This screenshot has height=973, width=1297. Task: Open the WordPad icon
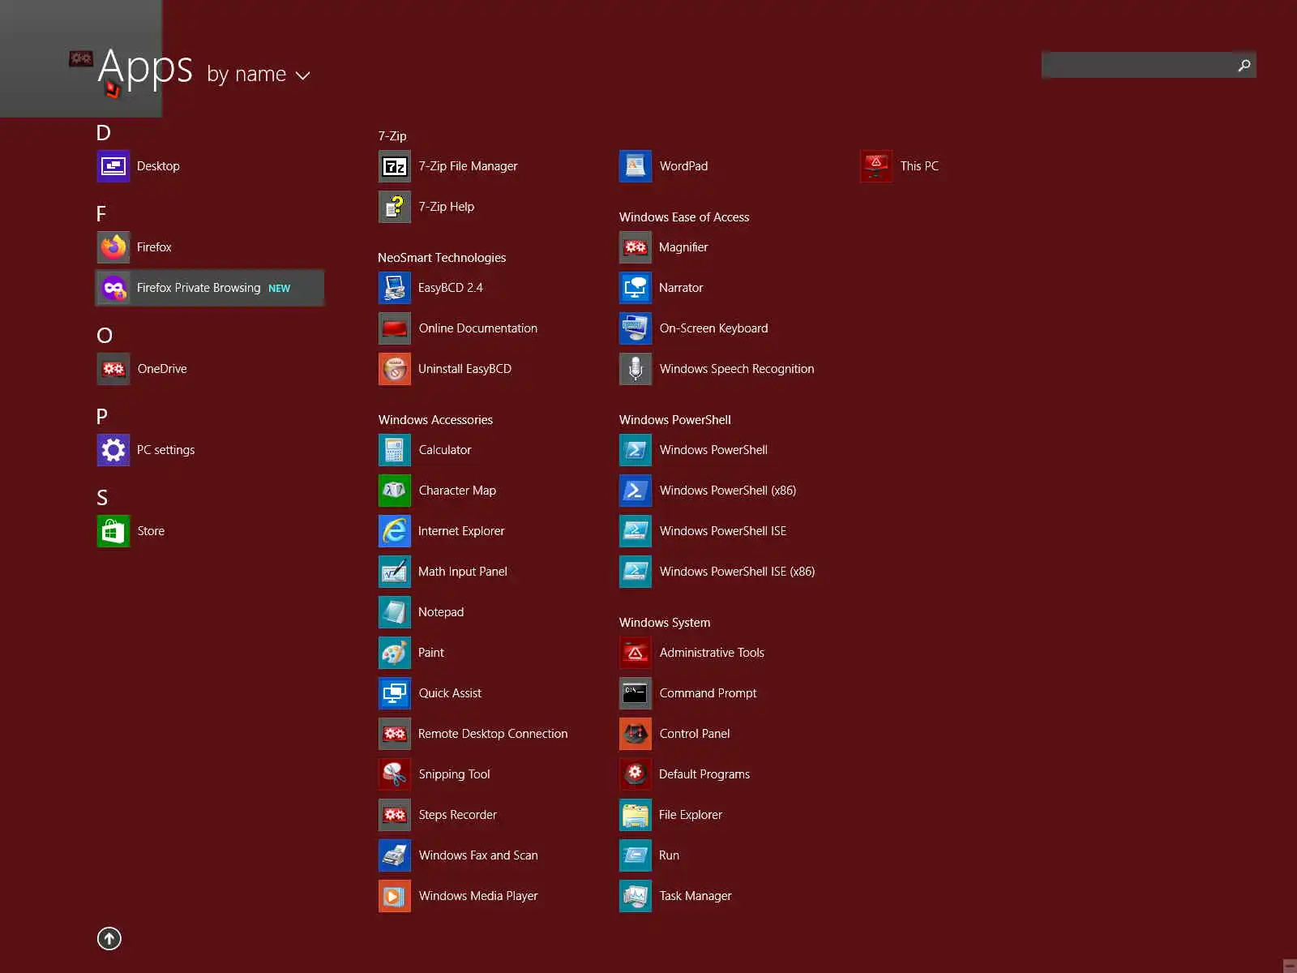pos(636,166)
